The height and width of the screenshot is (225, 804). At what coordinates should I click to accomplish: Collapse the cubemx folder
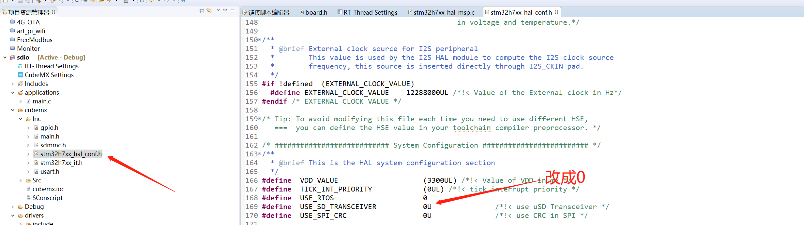(13, 110)
